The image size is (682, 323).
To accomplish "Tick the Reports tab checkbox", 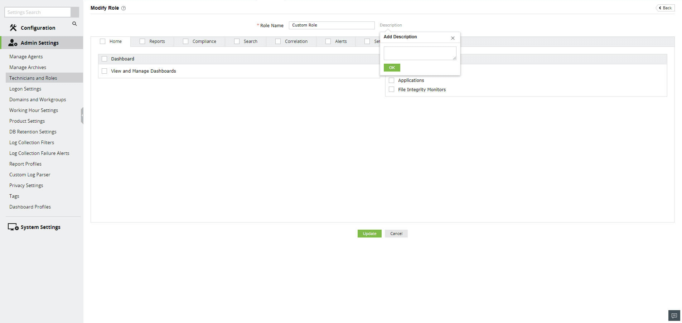I will coord(142,41).
